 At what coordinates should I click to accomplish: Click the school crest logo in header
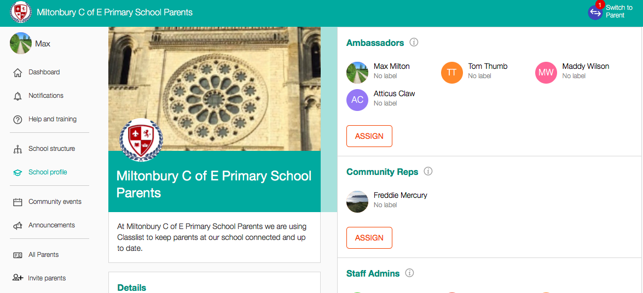click(x=20, y=12)
